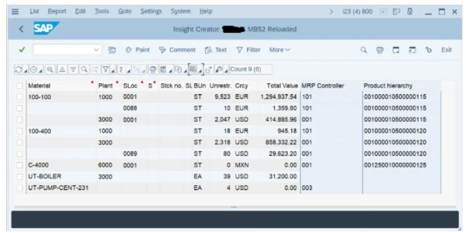Open the hamburger menu icon
Screen dimensions: 466x233
(x=15, y=11)
